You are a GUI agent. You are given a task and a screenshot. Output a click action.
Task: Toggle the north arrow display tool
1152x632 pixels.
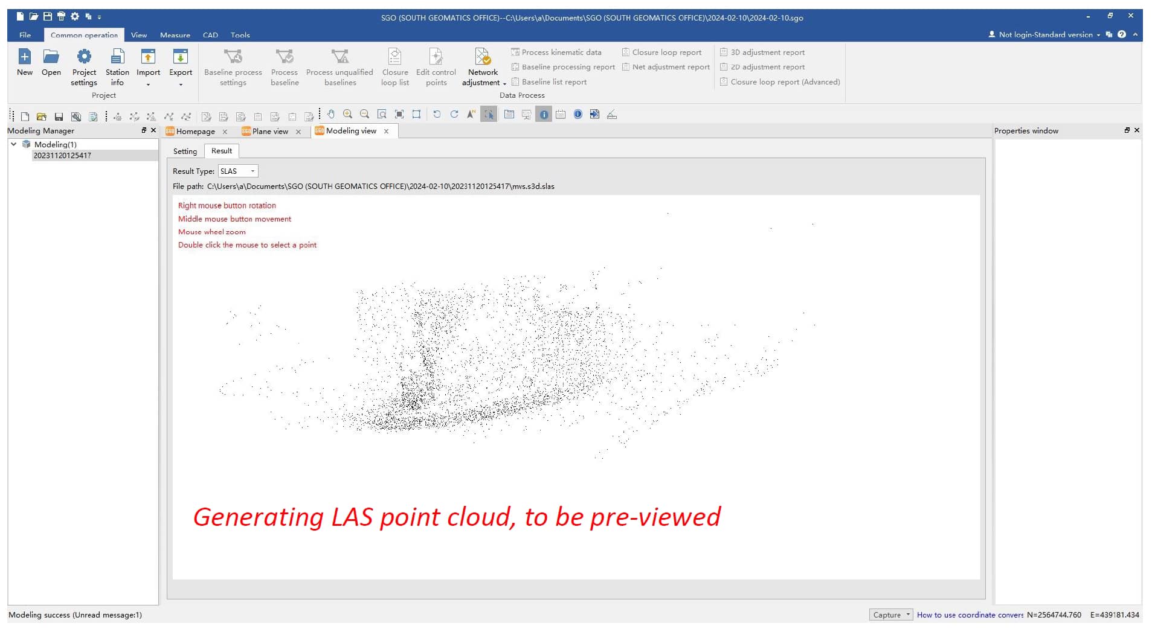[x=471, y=115]
